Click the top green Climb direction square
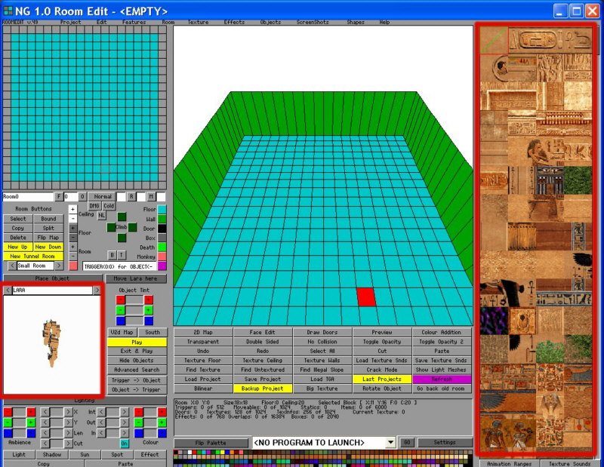 click(122, 217)
